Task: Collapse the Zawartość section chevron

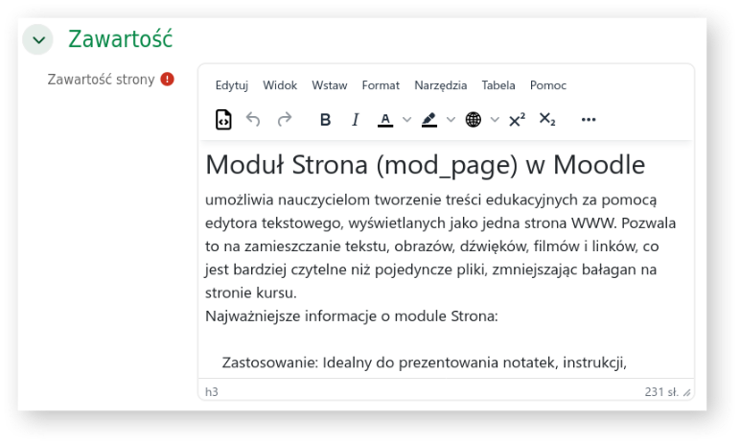Action: (38, 39)
